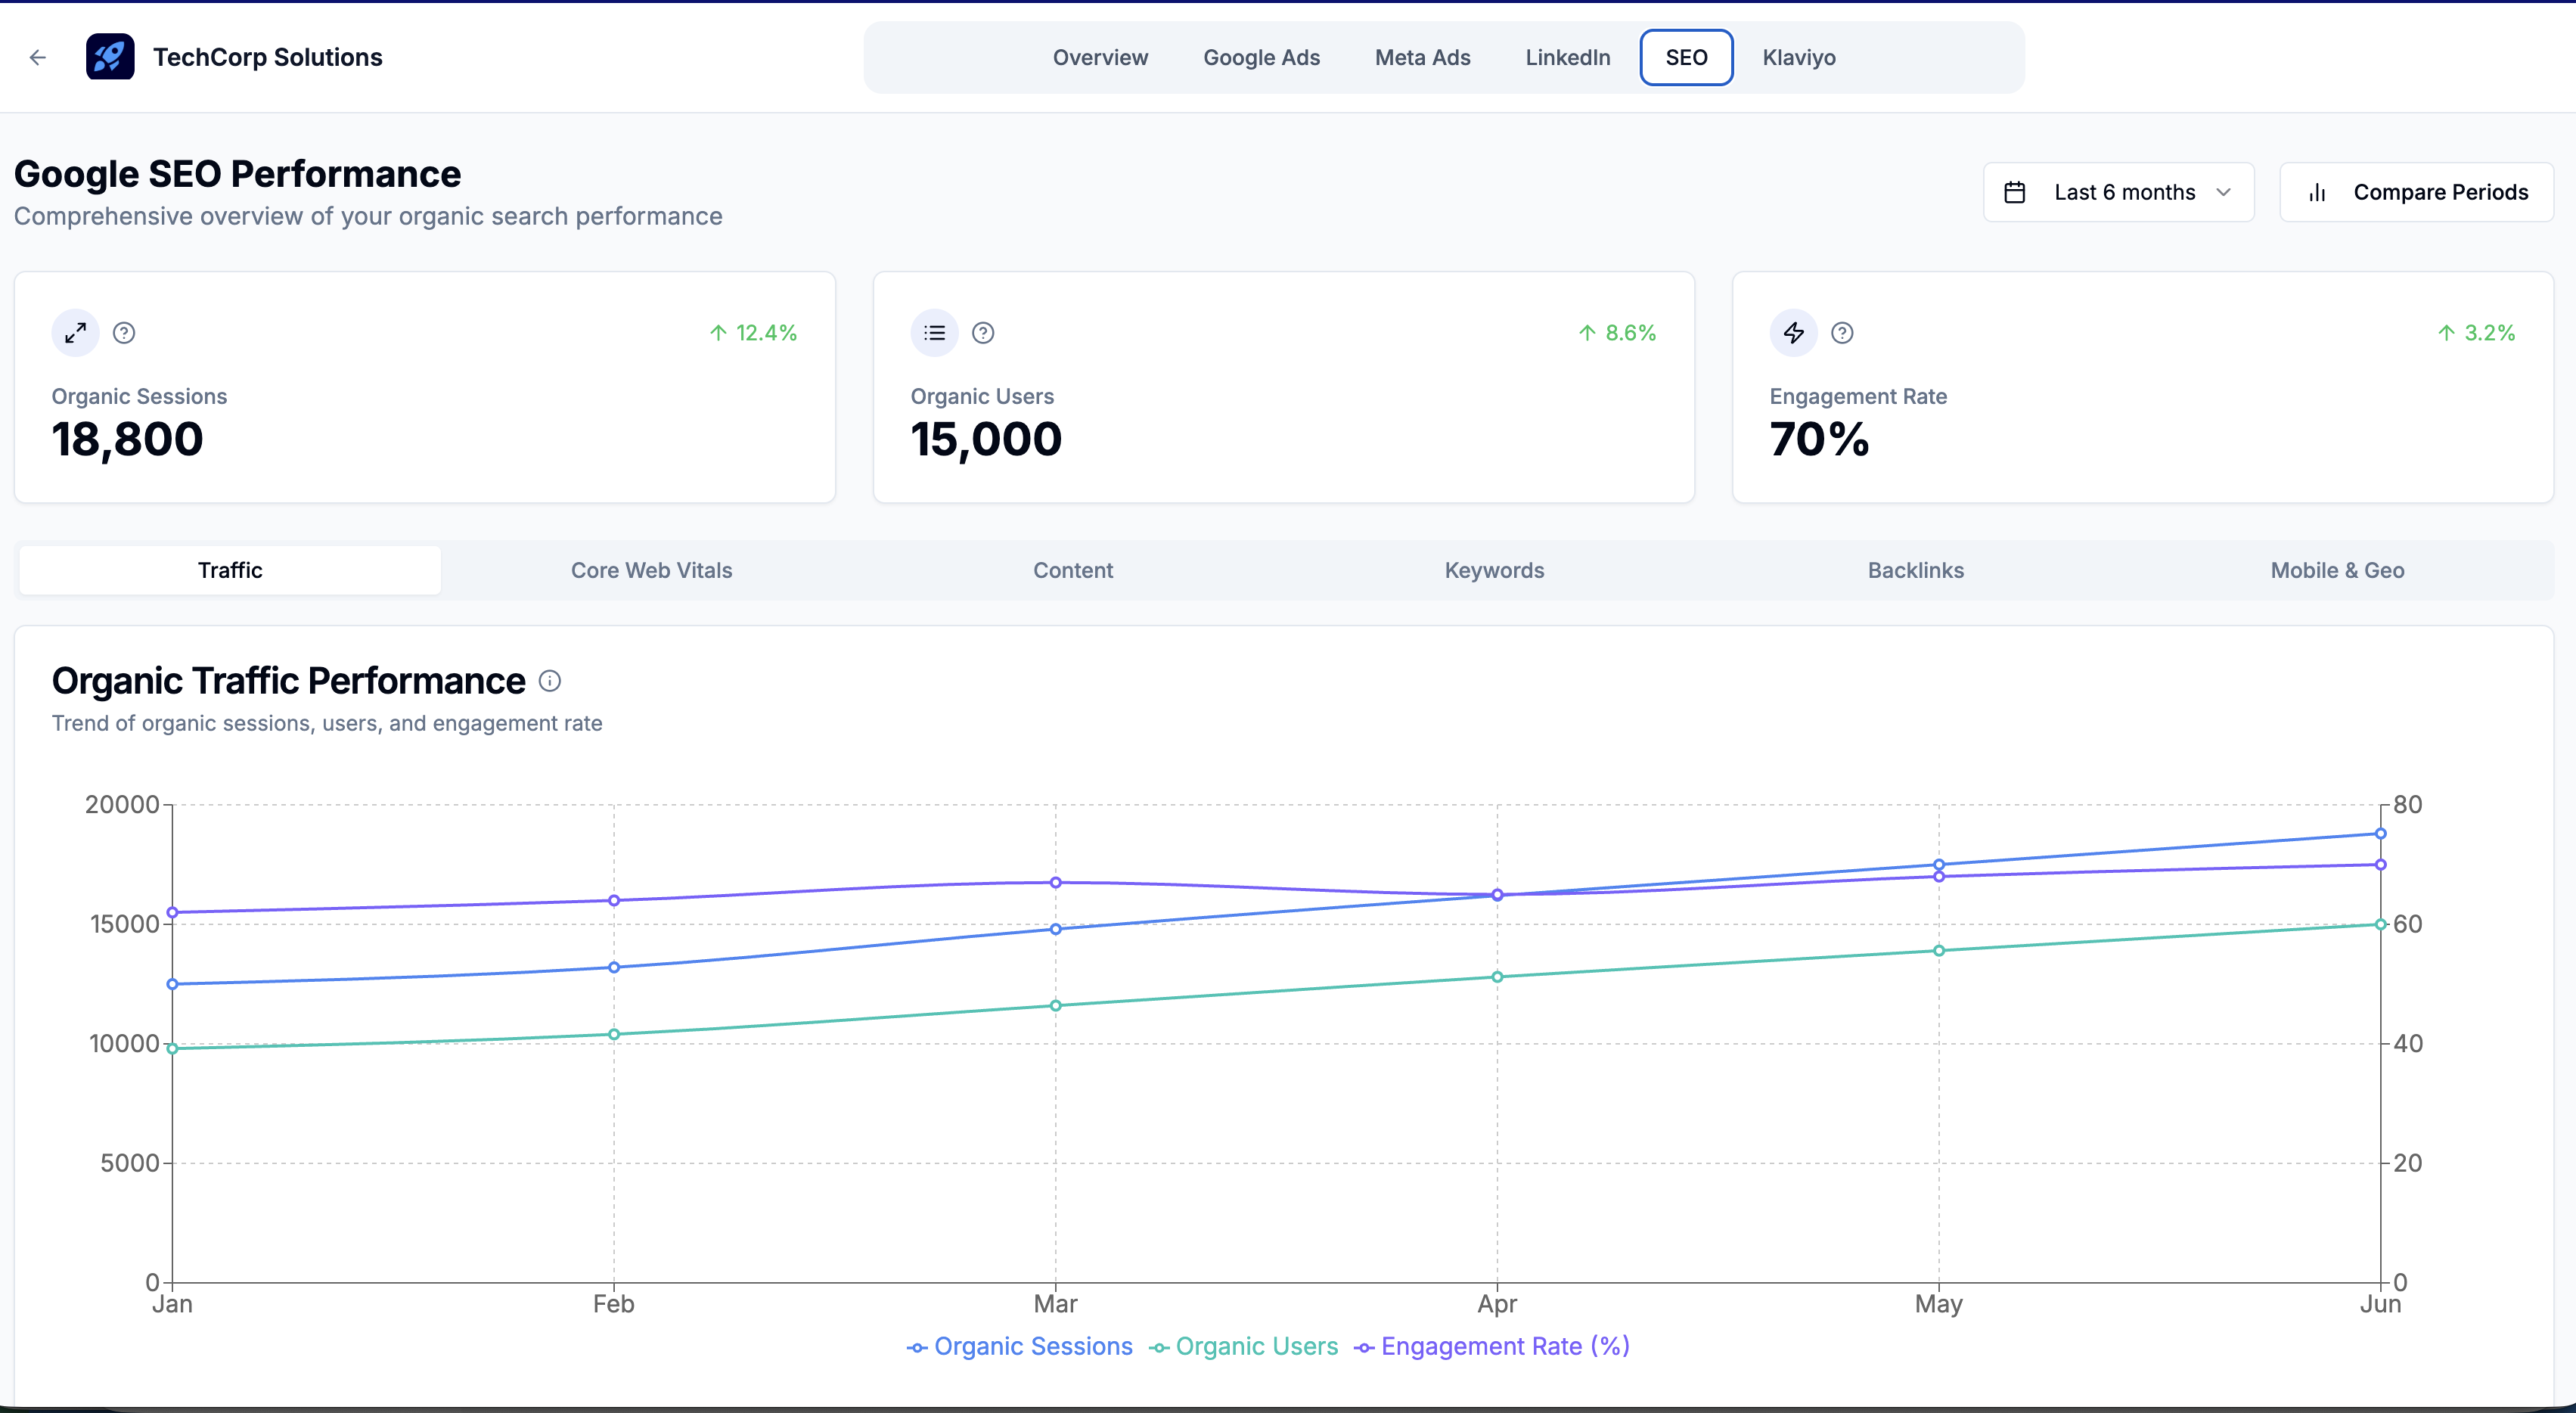
Task: Open the Klaviyo section in top navigation
Action: click(x=1798, y=57)
